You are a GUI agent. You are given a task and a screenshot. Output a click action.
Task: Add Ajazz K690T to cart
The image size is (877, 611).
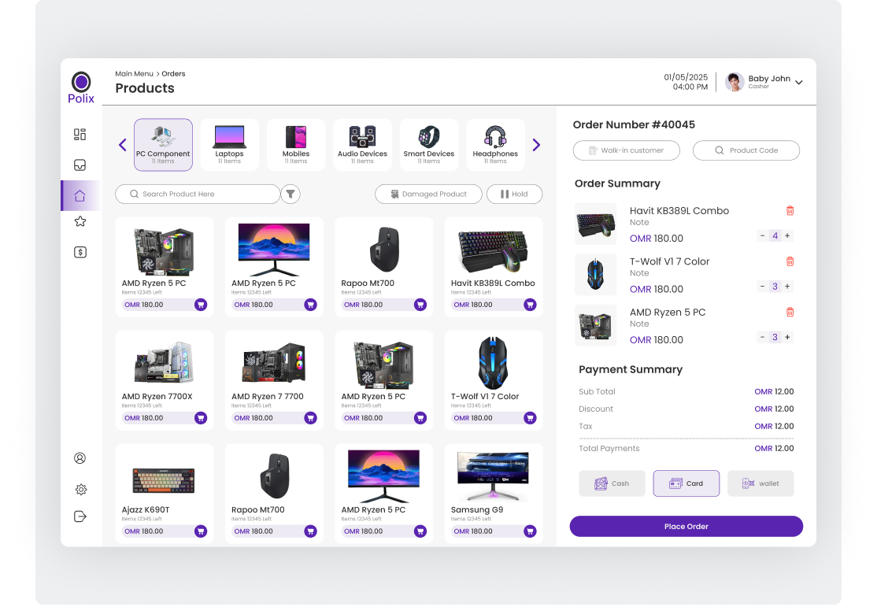point(201,531)
